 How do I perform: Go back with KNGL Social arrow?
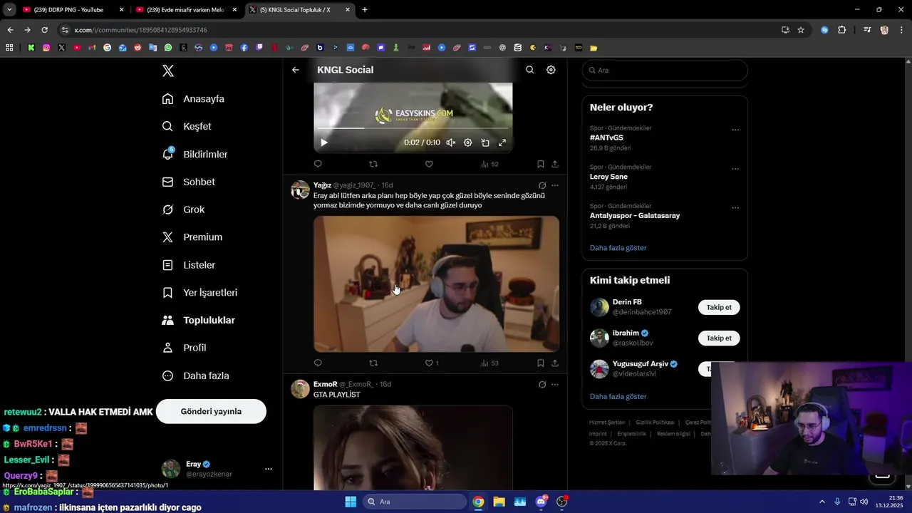click(x=296, y=70)
